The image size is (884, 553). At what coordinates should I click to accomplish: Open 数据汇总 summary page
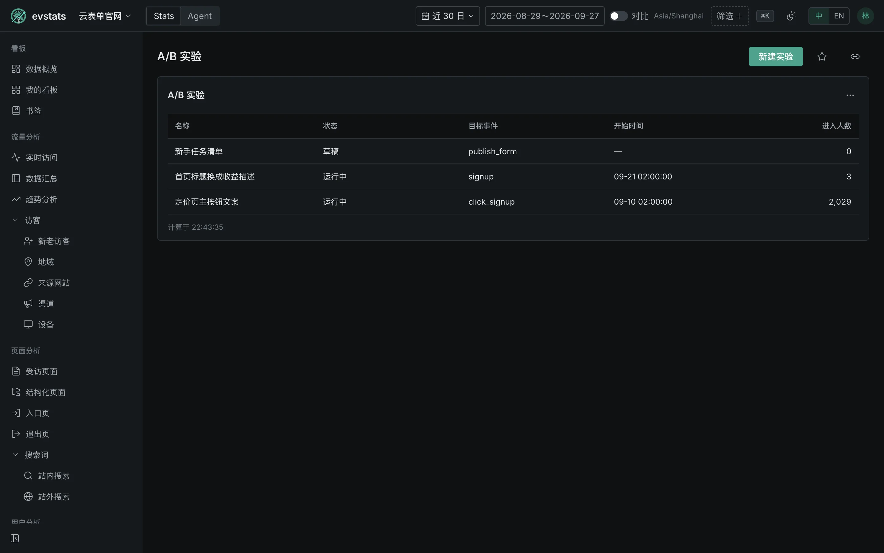tap(71, 178)
